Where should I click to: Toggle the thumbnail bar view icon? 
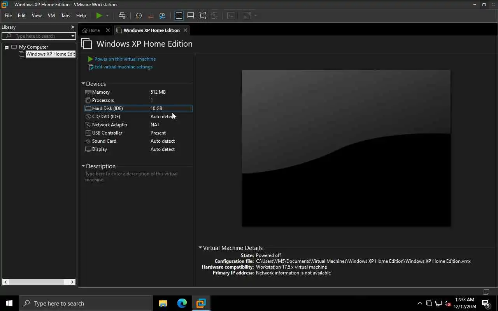coord(191,16)
